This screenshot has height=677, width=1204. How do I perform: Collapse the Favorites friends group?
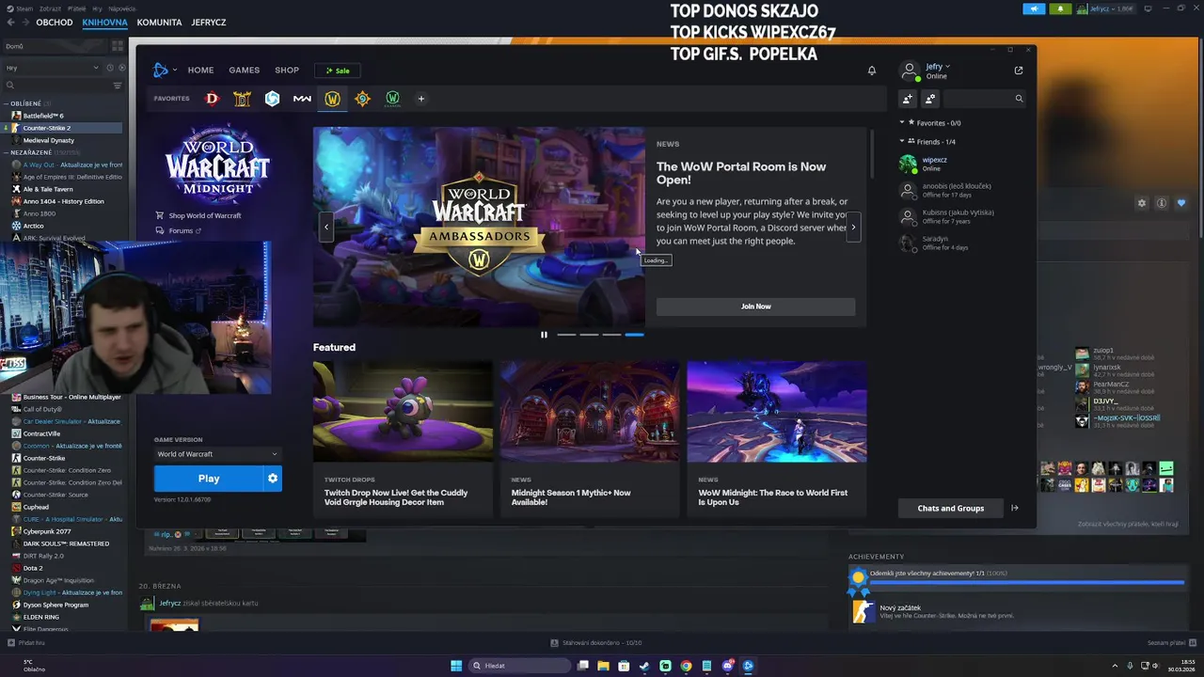(901, 123)
